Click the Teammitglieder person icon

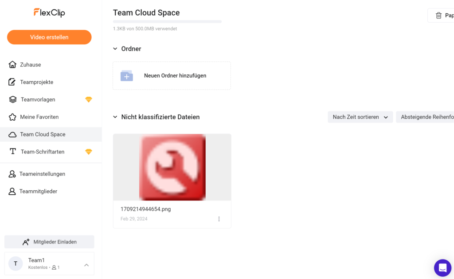tap(12, 191)
